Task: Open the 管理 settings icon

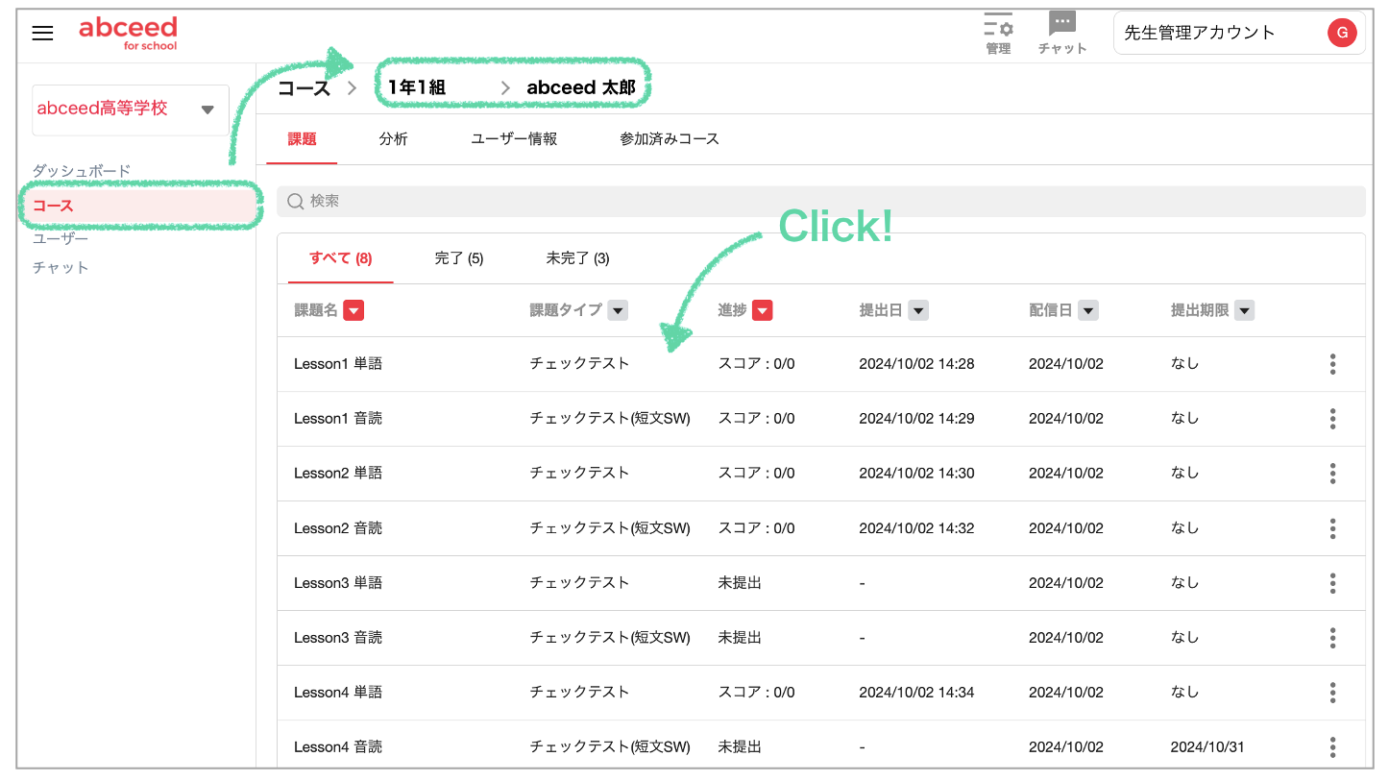Action: click(998, 34)
